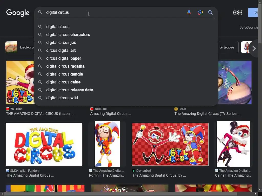Open SMG4 Wiki 'The Amazing Digital Circus' link
Screen dimensions: 262x196
pyautogui.click(x=30, y=175)
